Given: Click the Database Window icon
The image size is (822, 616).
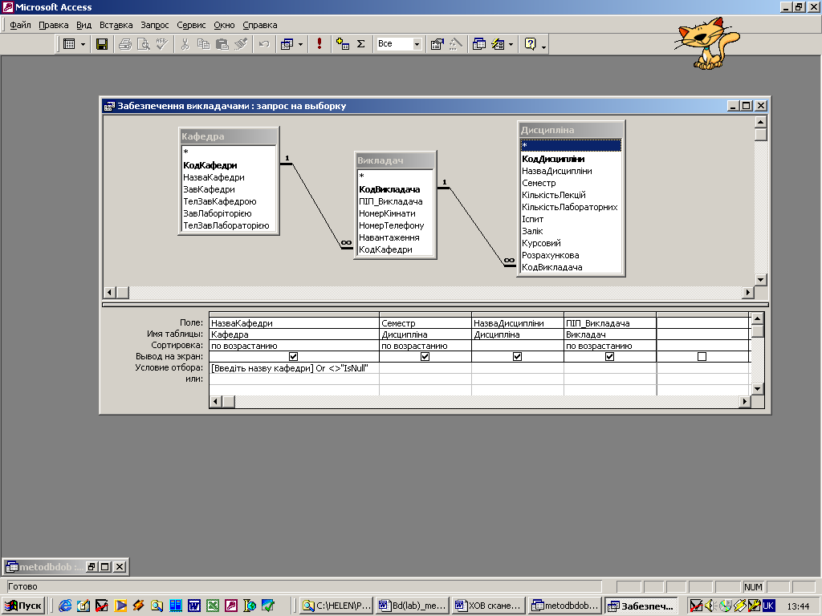Looking at the screenshot, I should click(479, 44).
